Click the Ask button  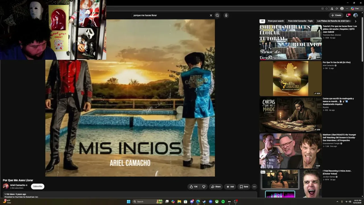(230, 187)
